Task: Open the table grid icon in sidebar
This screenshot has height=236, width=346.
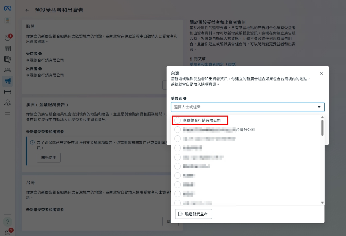Action: tap(7, 49)
